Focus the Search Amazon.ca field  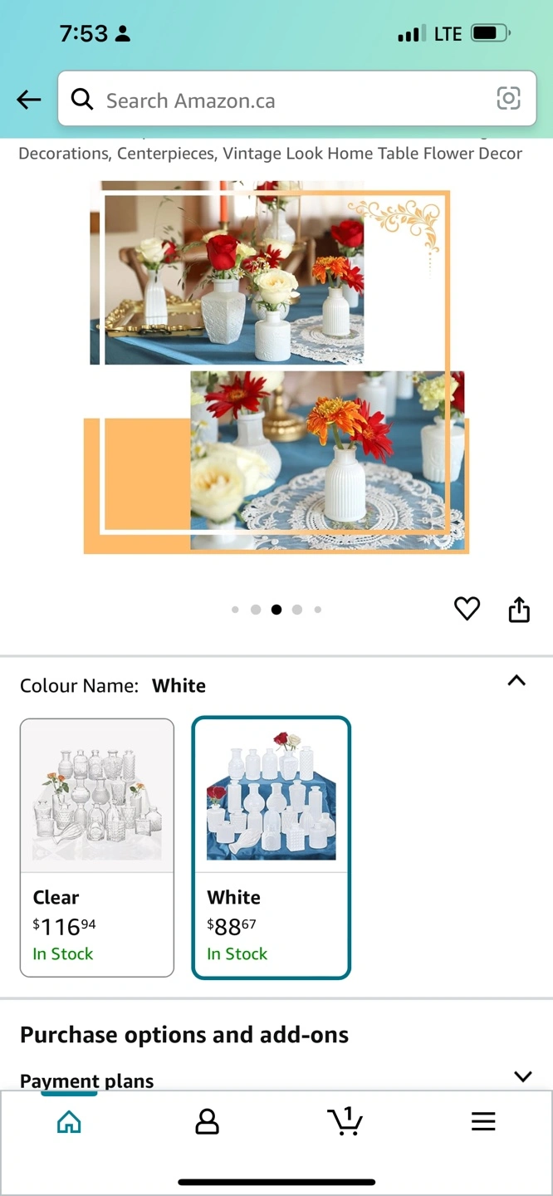click(296, 100)
